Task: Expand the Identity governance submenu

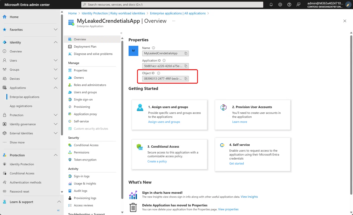Action: coord(56,124)
